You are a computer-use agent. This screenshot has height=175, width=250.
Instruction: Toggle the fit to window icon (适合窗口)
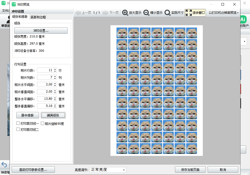[x=189, y=13]
